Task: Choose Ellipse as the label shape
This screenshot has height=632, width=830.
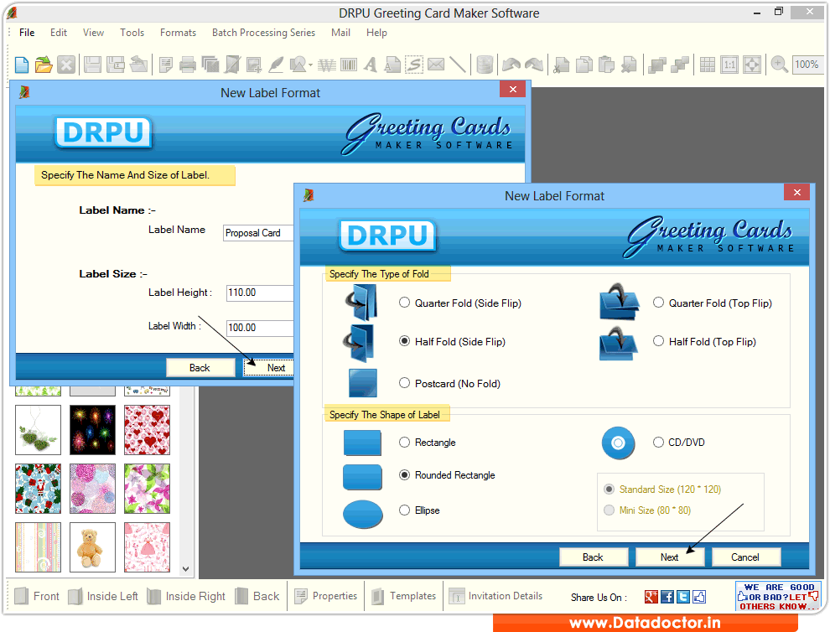Action: coord(404,510)
